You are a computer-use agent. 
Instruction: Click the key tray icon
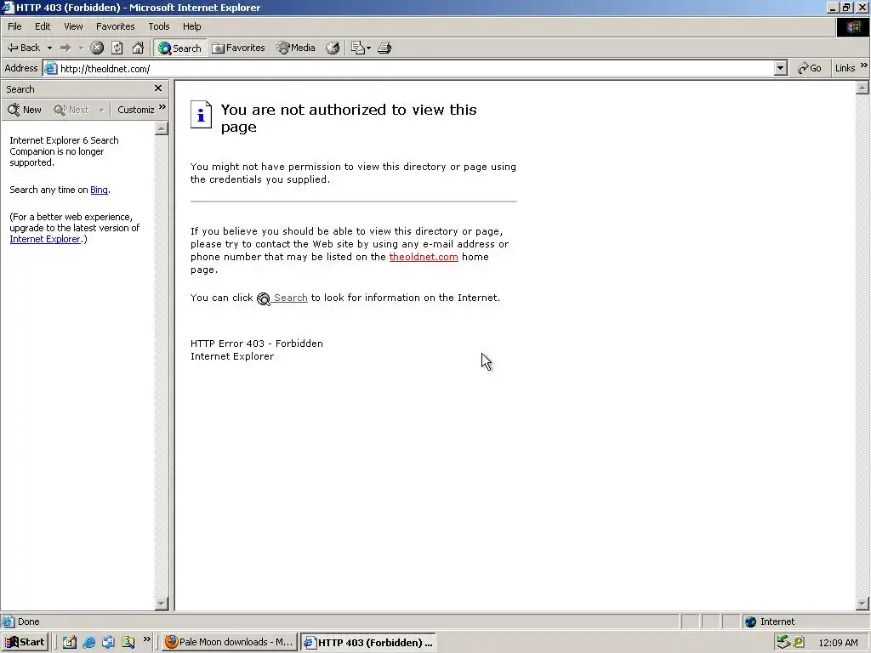click(x=799, y=643)
